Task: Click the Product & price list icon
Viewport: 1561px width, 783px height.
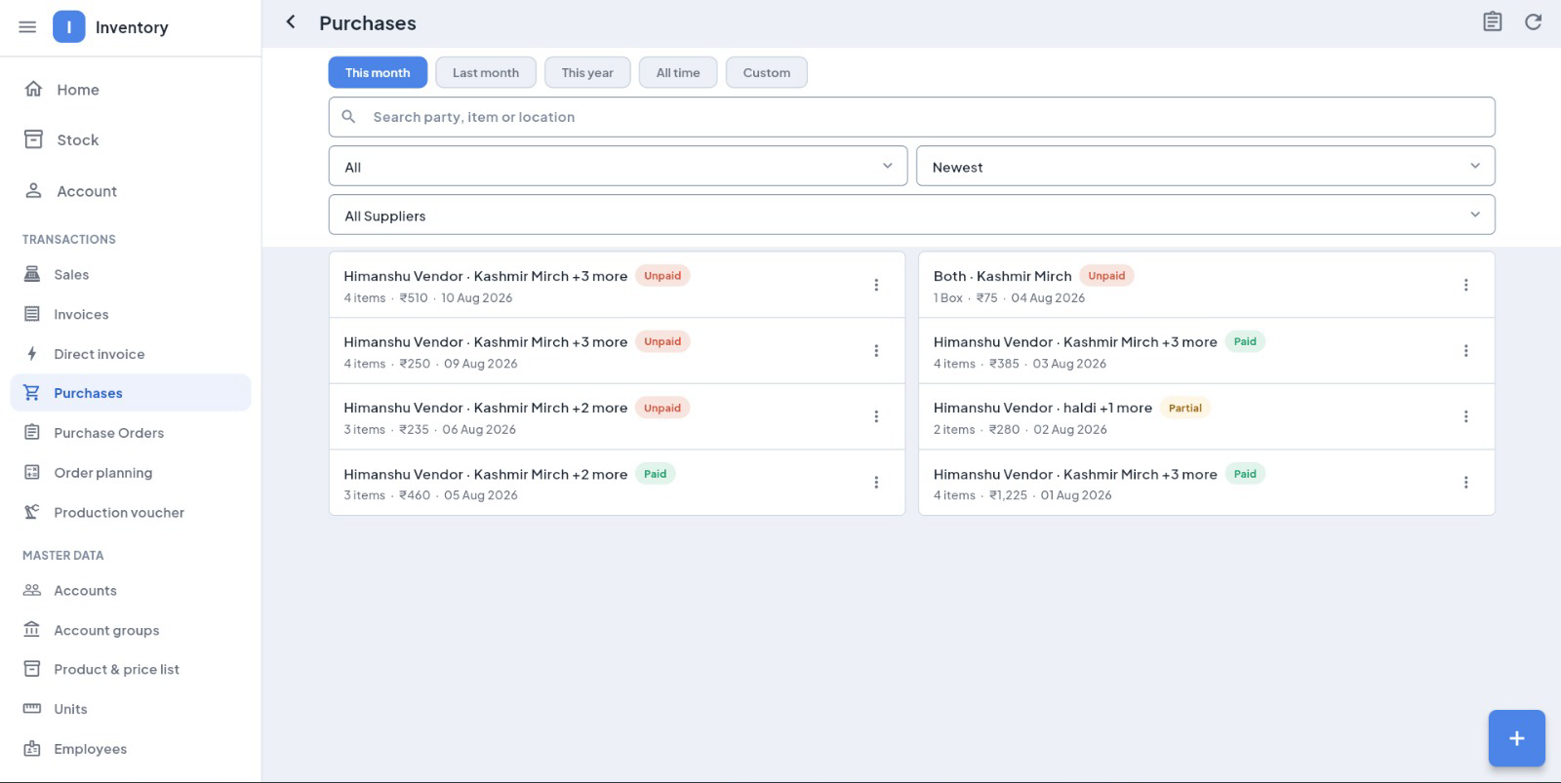Action: click(32, 669)
